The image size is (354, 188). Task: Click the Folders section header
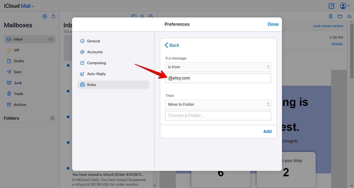pyautogui.click(x=11, y=118)
